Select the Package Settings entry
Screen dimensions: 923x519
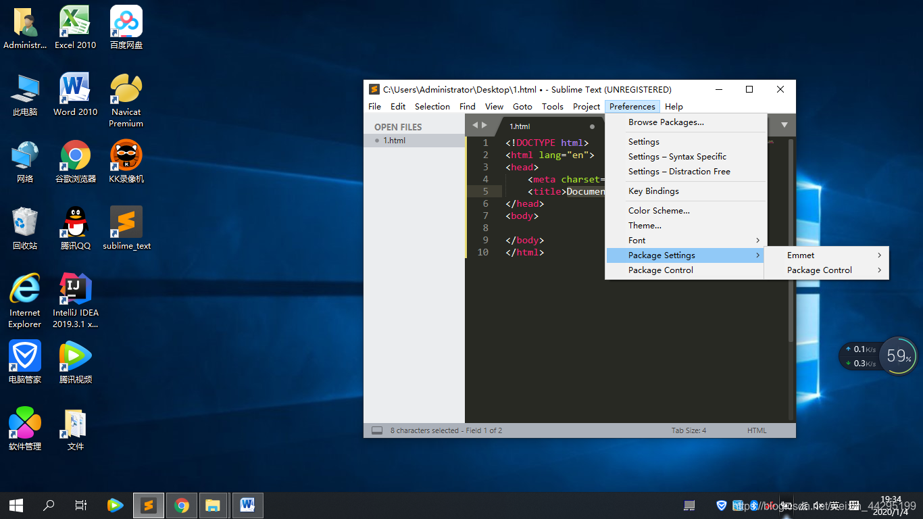686,255
